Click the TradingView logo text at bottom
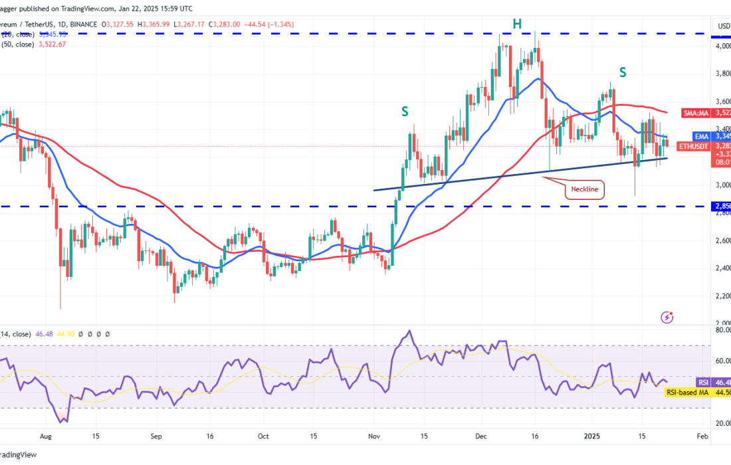This screenshot has width=731, height=465. click(x=20, y=455)
